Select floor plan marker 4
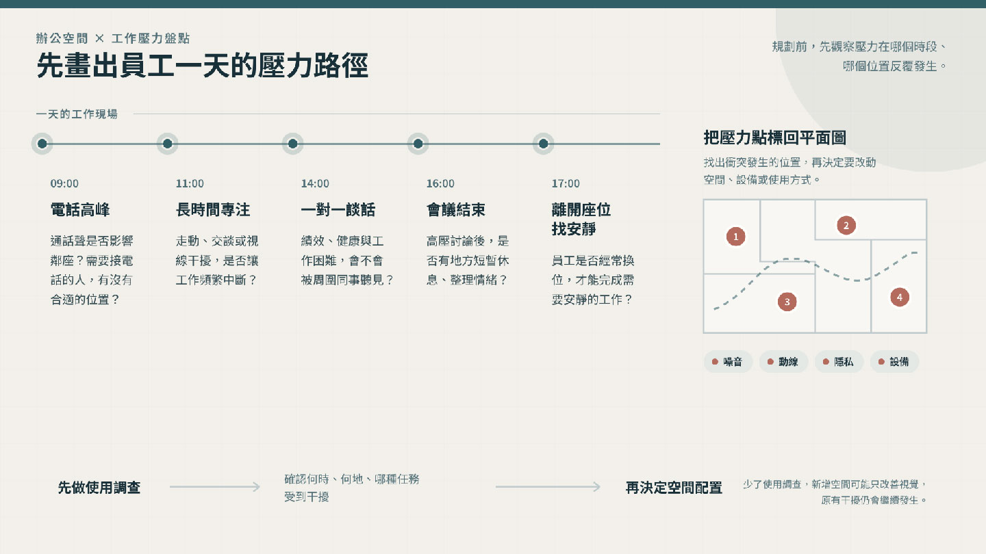The image size is (986, 554). click(899, 297)
